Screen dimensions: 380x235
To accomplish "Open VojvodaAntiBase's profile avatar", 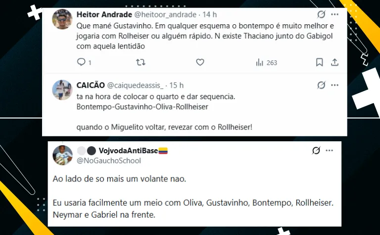I will tap(62, 155).
